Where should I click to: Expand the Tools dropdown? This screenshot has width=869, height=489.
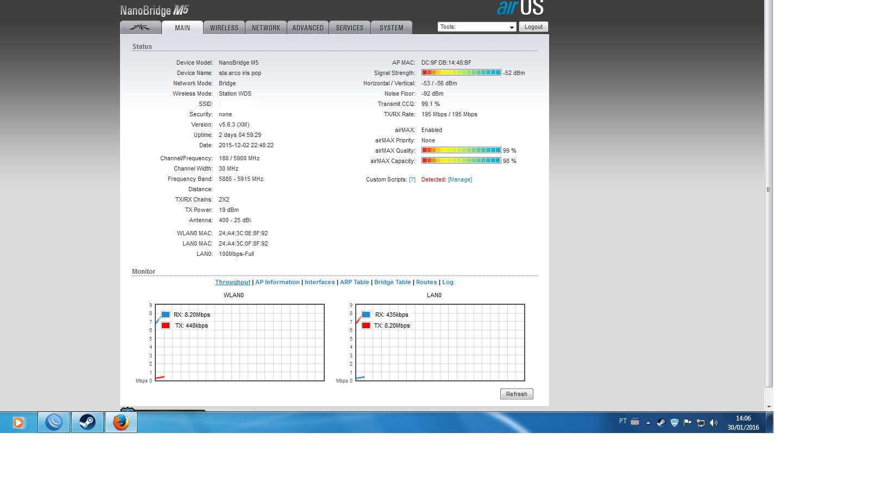477,27
